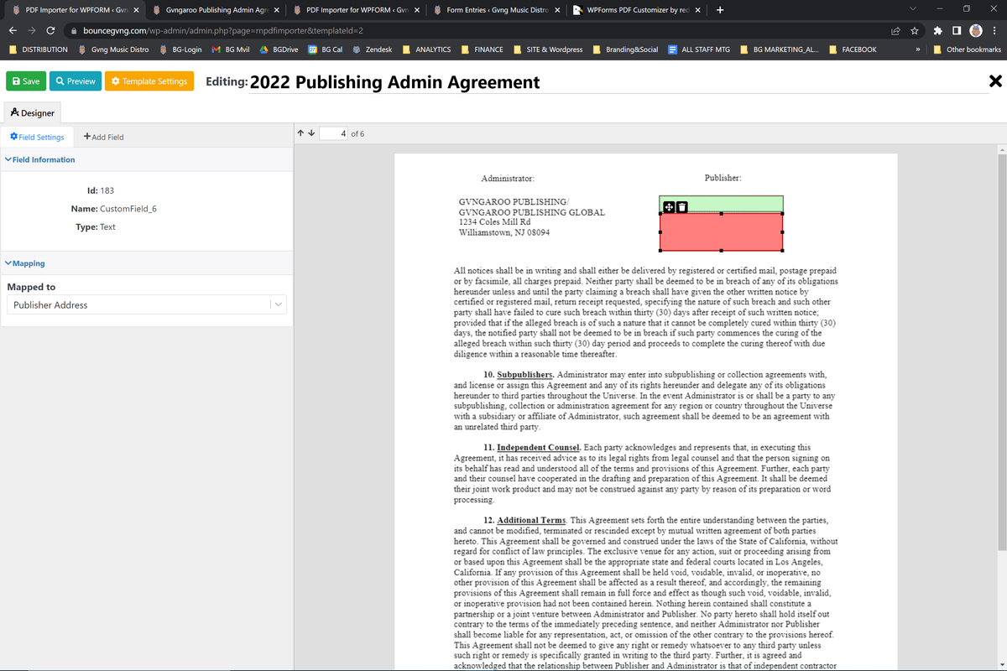
Task: Click the page number input field
Action: point(333,133)
